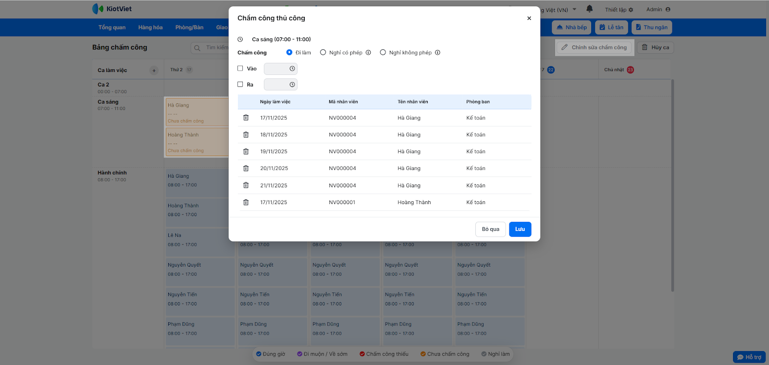Click the Phòng ban column header

tap(478, 102)
